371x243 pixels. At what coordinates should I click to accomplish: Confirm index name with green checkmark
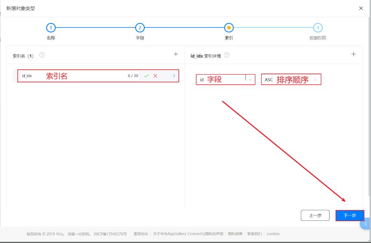(x=146, y=76)
